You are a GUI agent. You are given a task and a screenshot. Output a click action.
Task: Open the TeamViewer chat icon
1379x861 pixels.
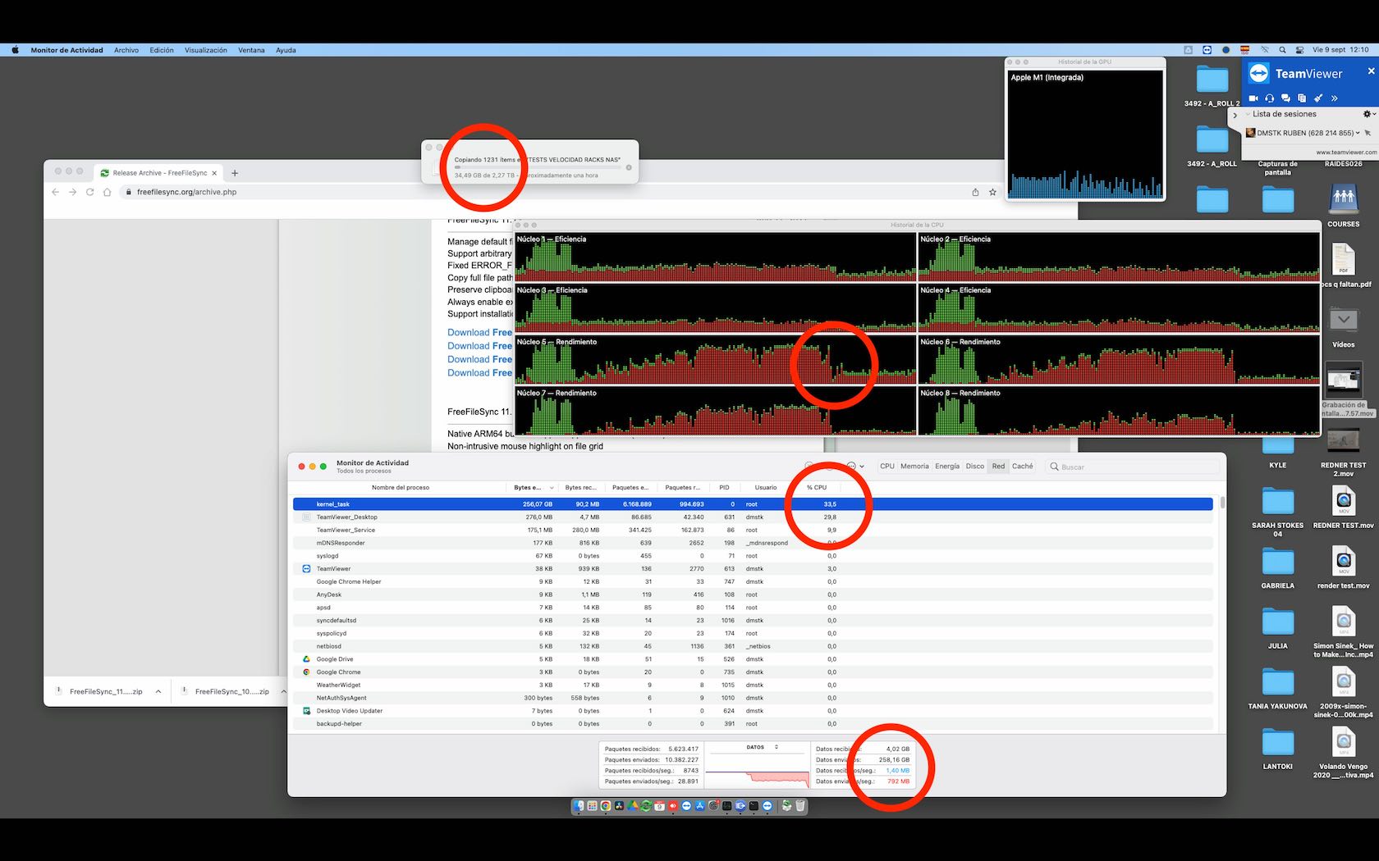click(x=1285, y=98)
